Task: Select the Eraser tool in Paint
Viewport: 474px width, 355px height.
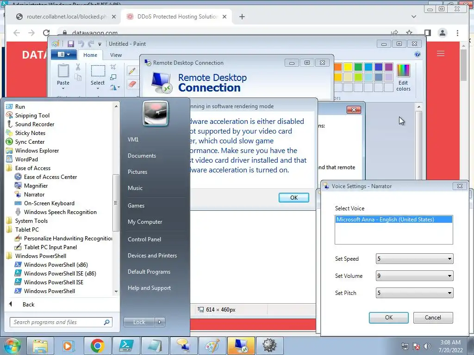Action: pos(132,84)
